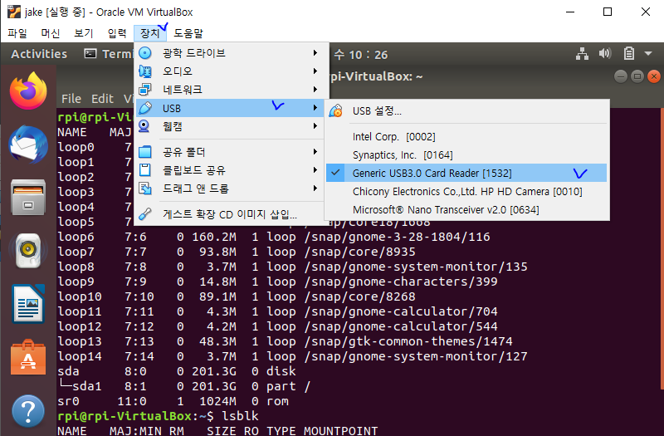Uncheck Generic USB3.0 Card Reader [1532]
This screenshot has height=436, width=664.
466,174
